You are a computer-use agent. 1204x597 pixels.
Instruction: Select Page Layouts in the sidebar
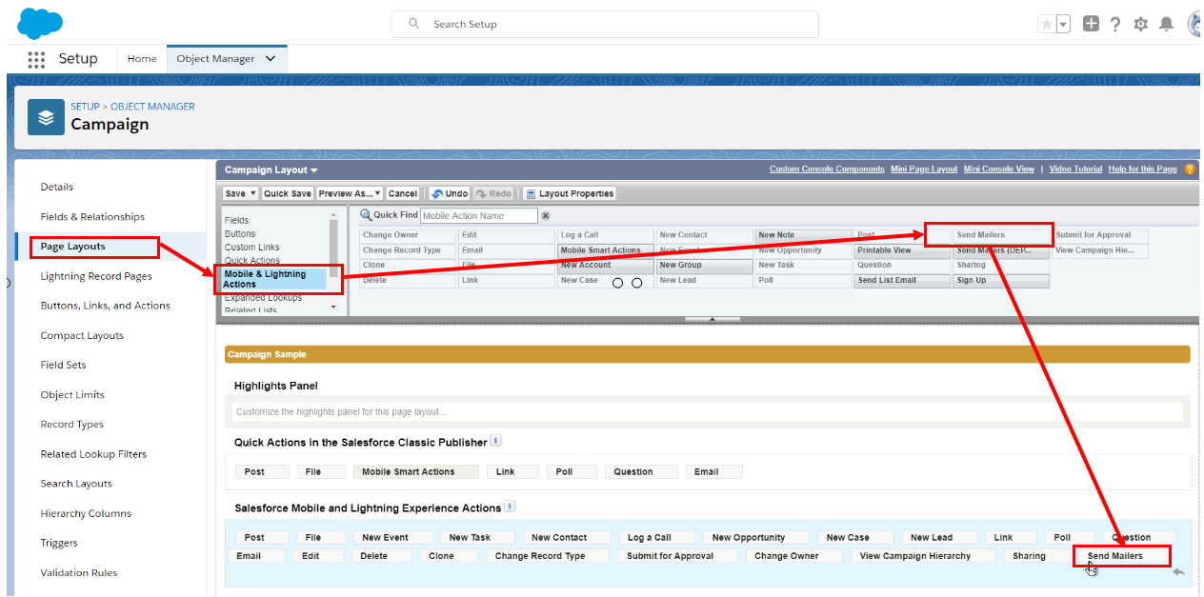tap(73, 247)
